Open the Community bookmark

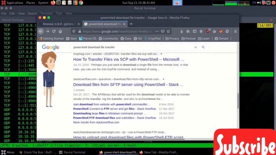(108, 38)
